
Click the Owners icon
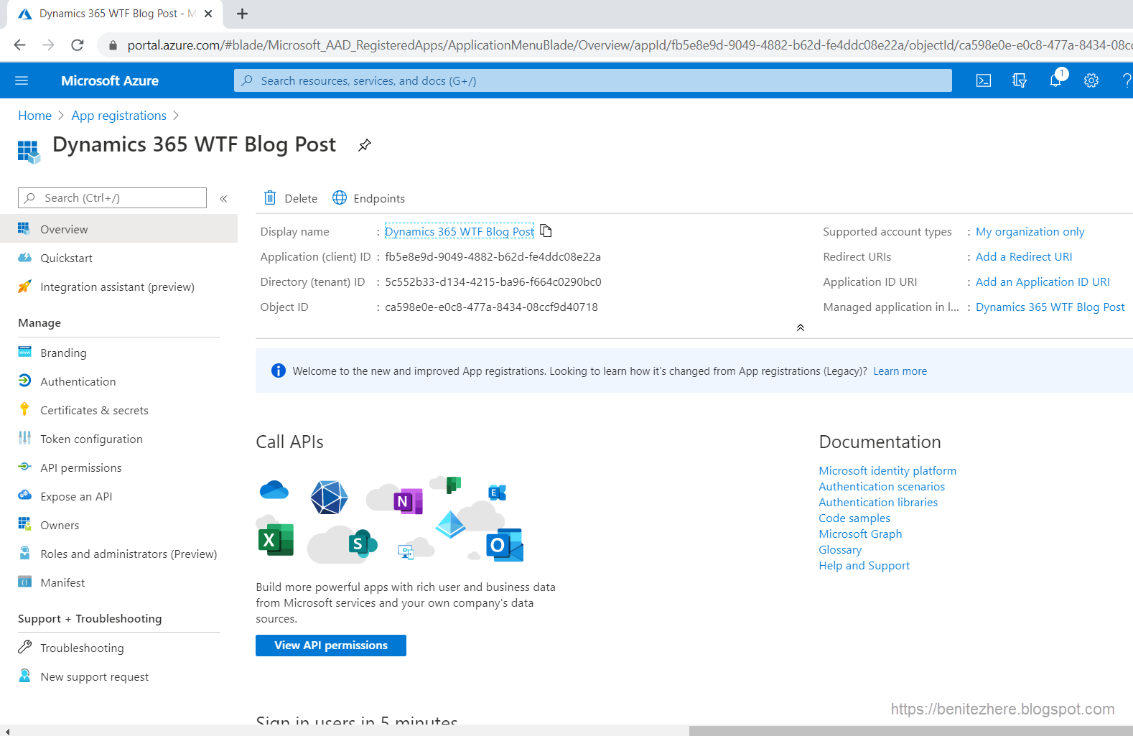[x=24, y=524]
